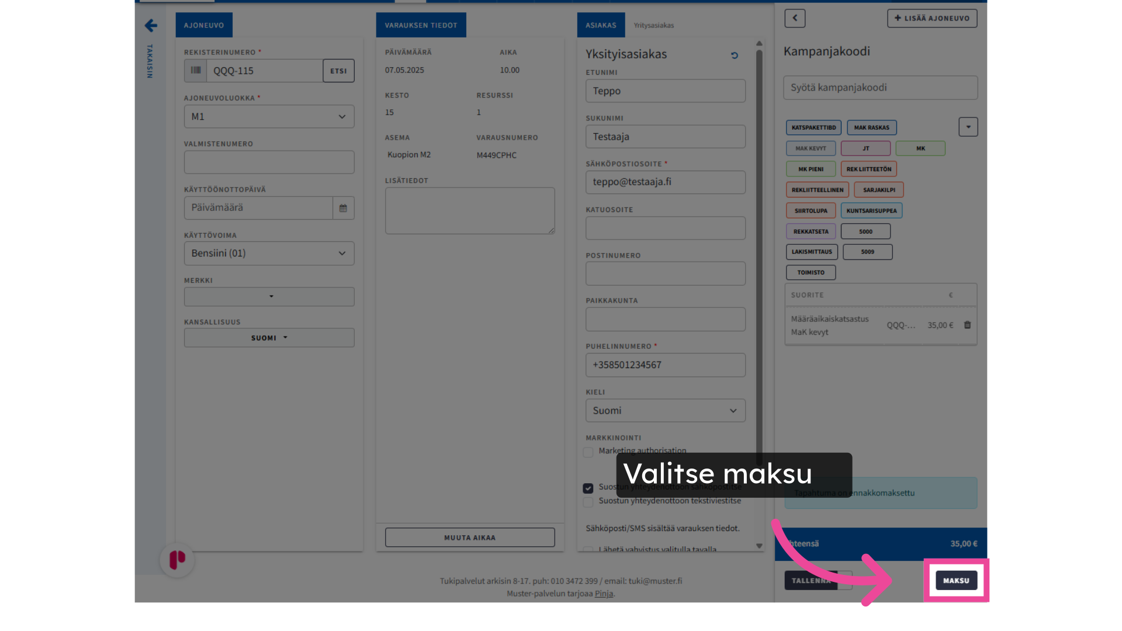Click the Katuosoite input field
The width and height of the screenshot is (1122, 631).
665,228
